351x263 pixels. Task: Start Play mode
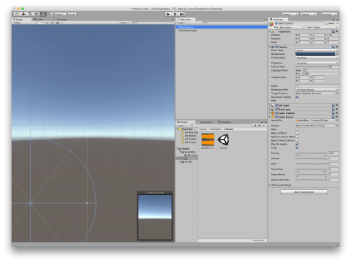click(x=168, y=14)
